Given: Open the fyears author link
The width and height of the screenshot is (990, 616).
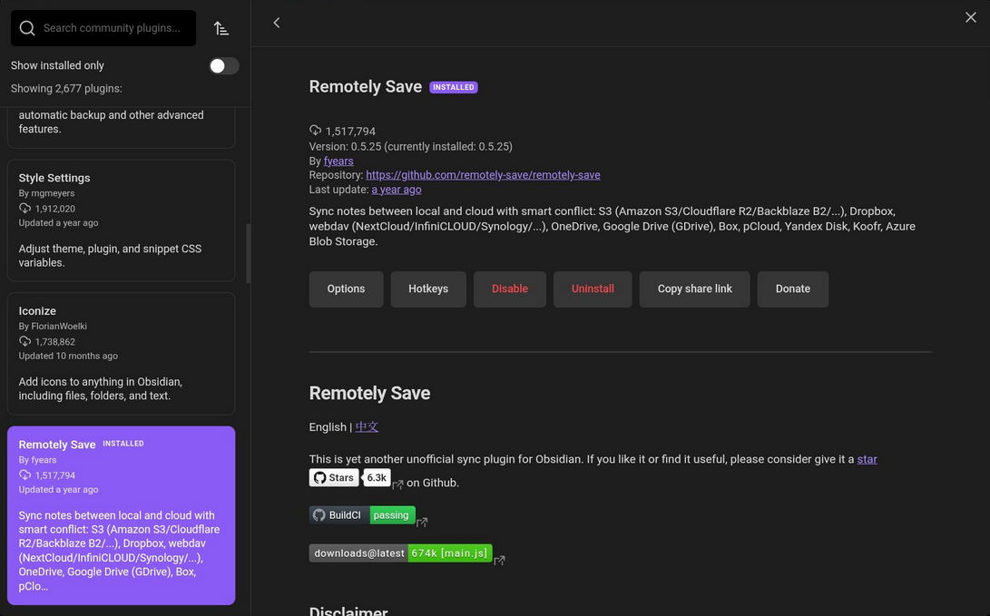Looking at the screenshot, I should point(338,160).
